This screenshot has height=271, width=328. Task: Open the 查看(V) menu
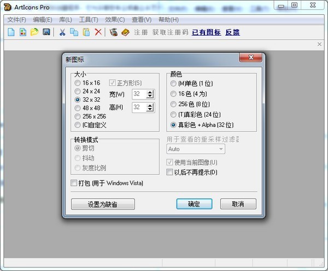click(142, 20)
